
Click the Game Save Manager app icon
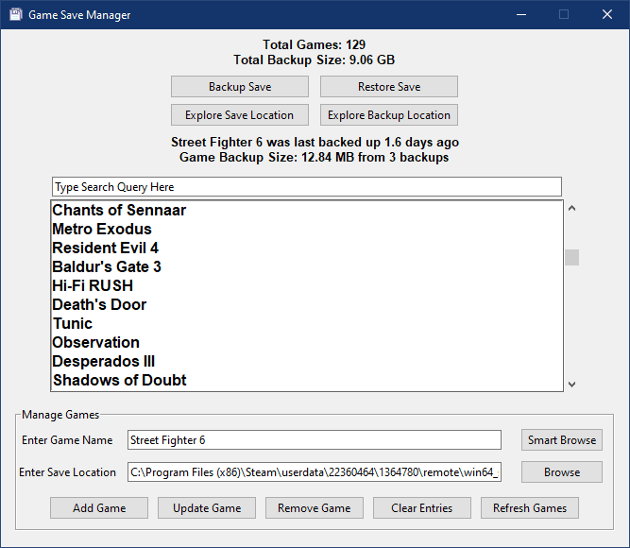pos(15,14)
